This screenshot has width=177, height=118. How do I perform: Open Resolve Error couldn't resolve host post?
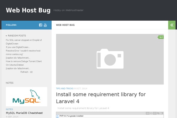coord(23,53)
